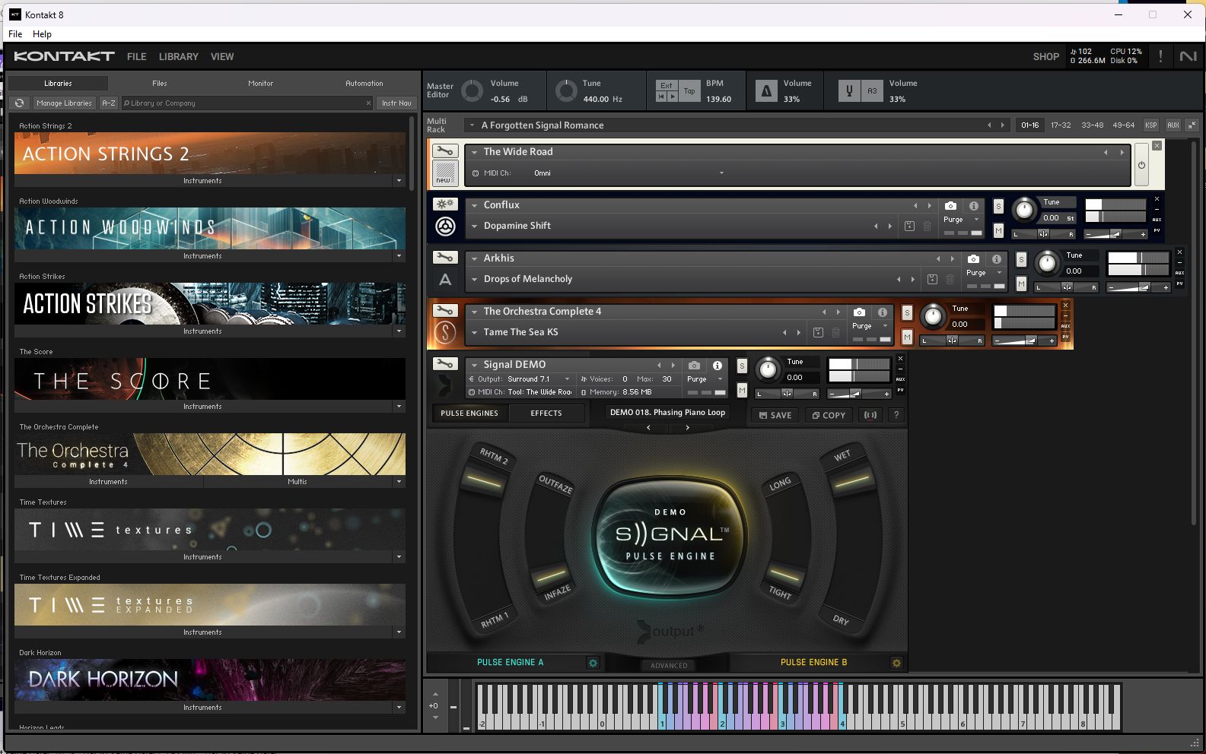
Task: Click the Orchestra Complete S logo icon
Action: point(445,332)
